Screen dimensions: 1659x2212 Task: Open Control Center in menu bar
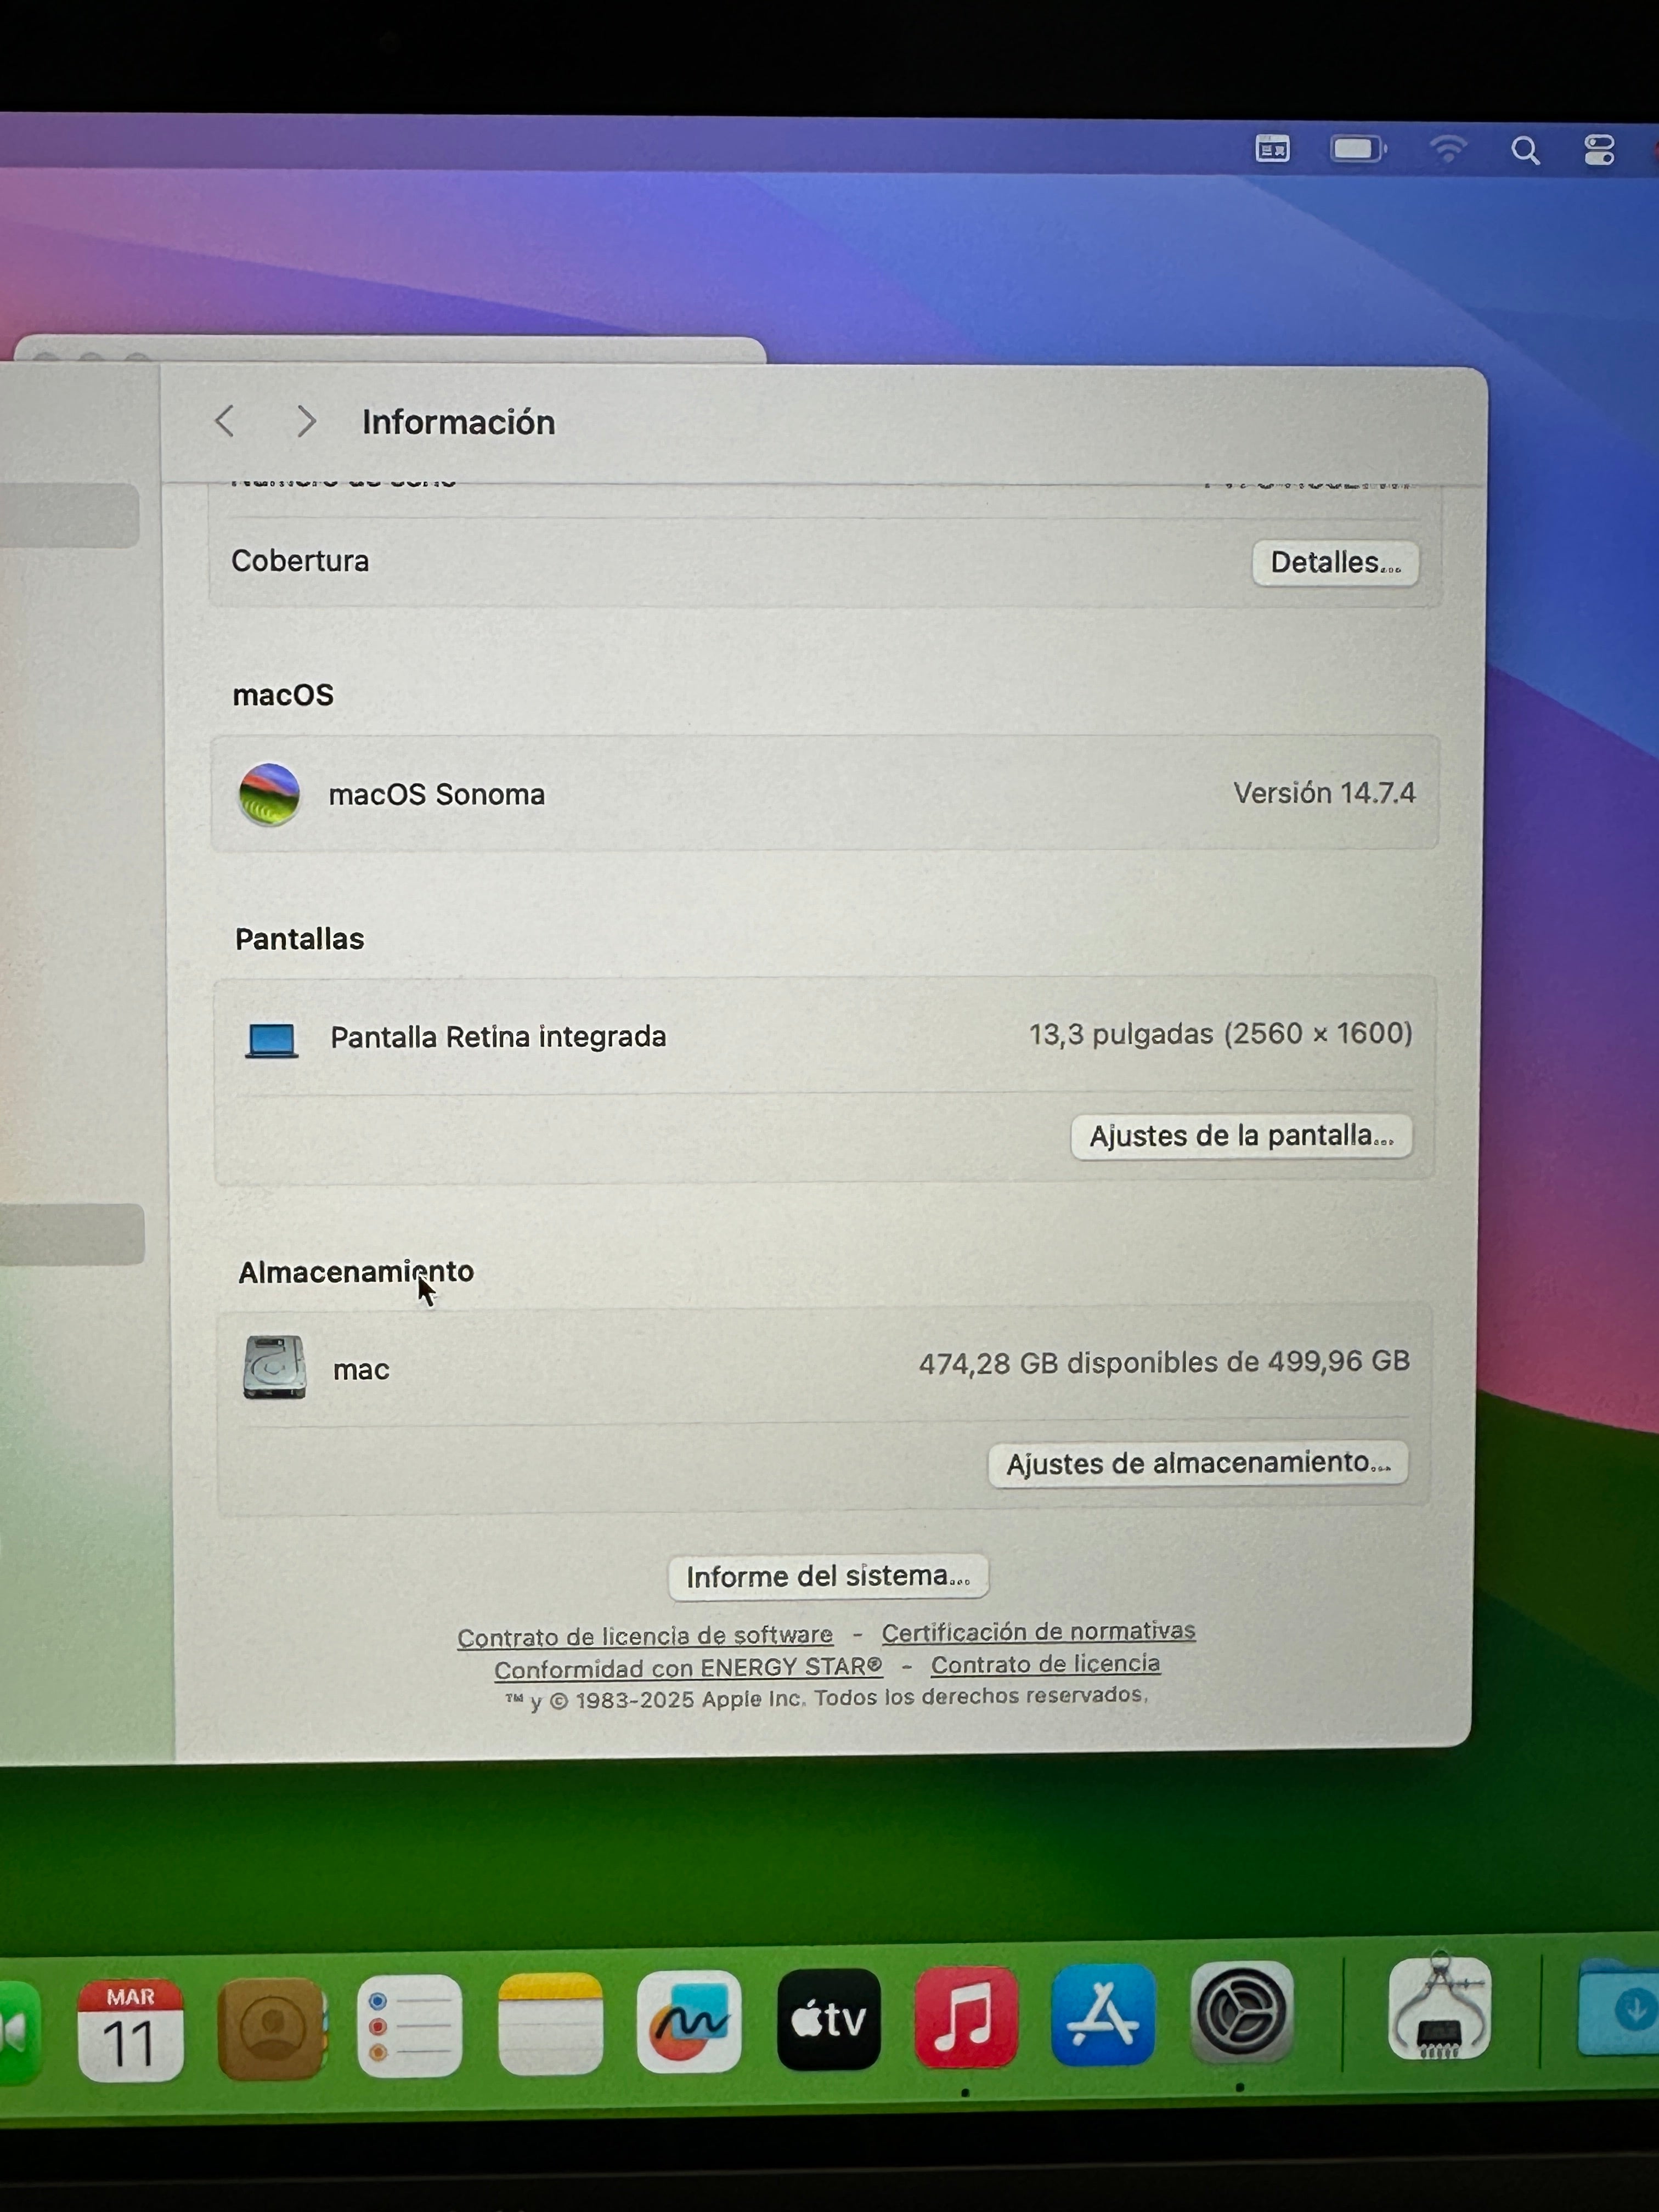(x=1599, y=150)
